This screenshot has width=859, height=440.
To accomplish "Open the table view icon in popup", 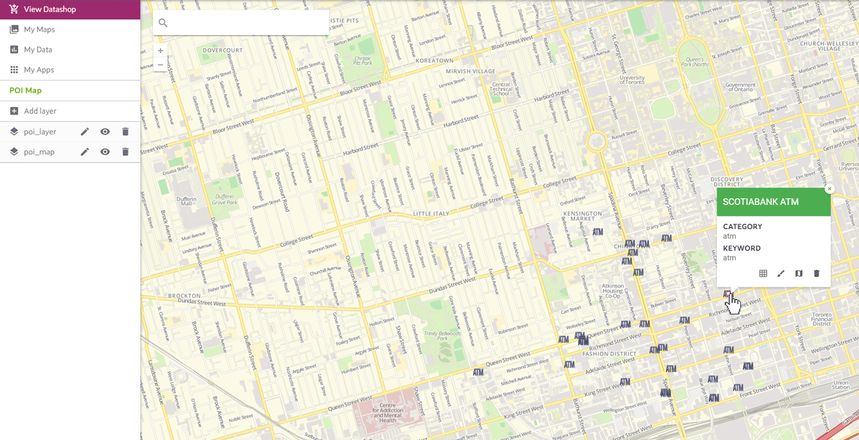I will [x=763, y=273].
